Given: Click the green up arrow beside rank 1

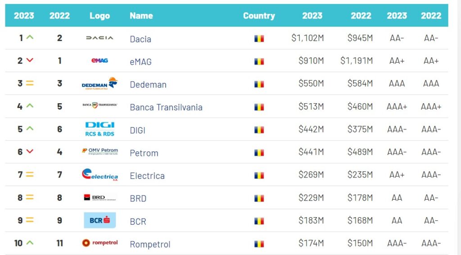Looking at the screenshot, I should click(x=30, y=38).
